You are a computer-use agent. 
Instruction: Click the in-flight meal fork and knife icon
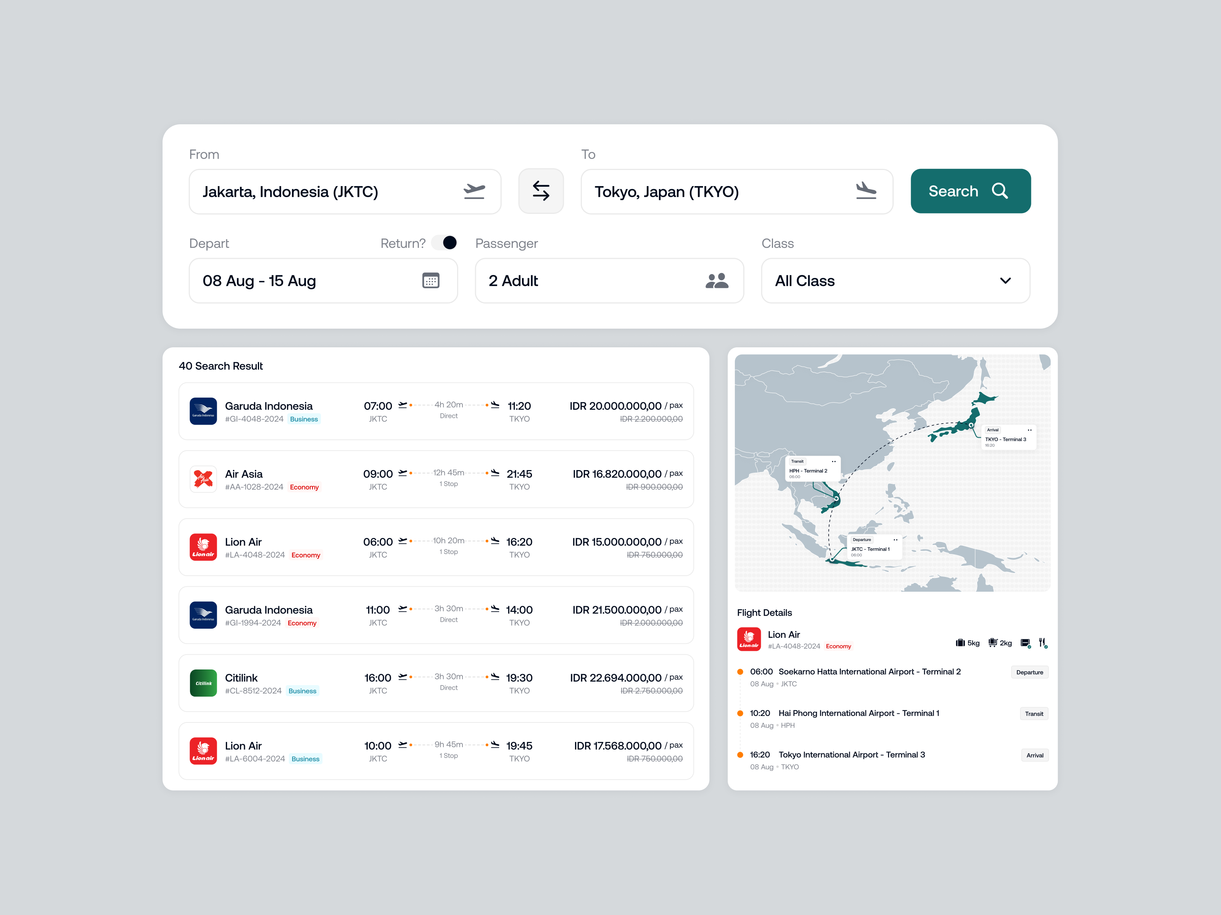coord(1042,642)
